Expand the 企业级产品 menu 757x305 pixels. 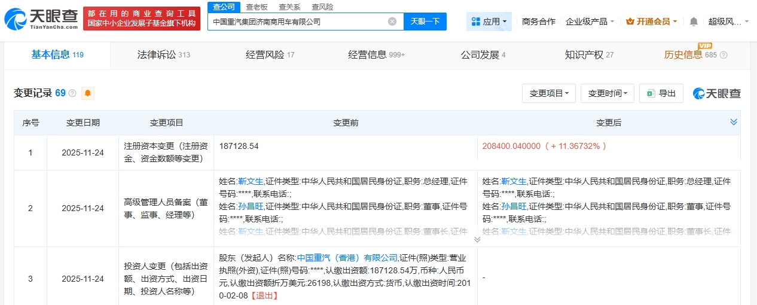point(590,22)
